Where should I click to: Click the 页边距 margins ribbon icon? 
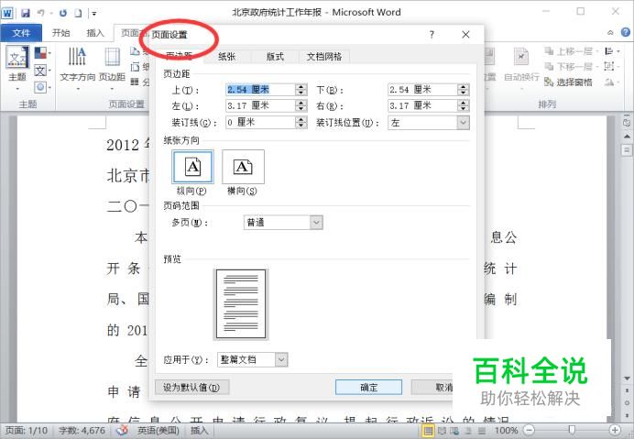(x=113, y=56)
